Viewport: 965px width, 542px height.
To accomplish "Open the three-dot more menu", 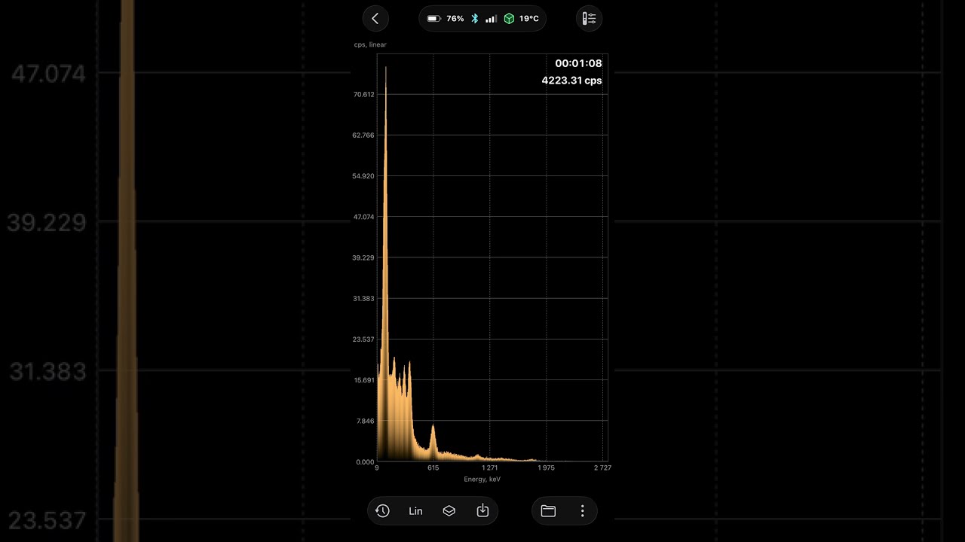I will click(582, 511).
